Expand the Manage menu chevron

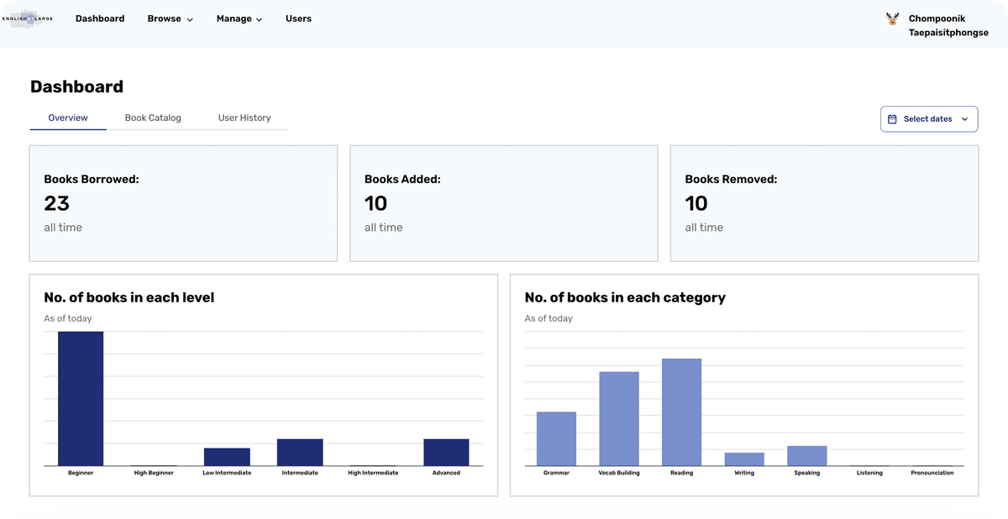[x=259, y=19]
